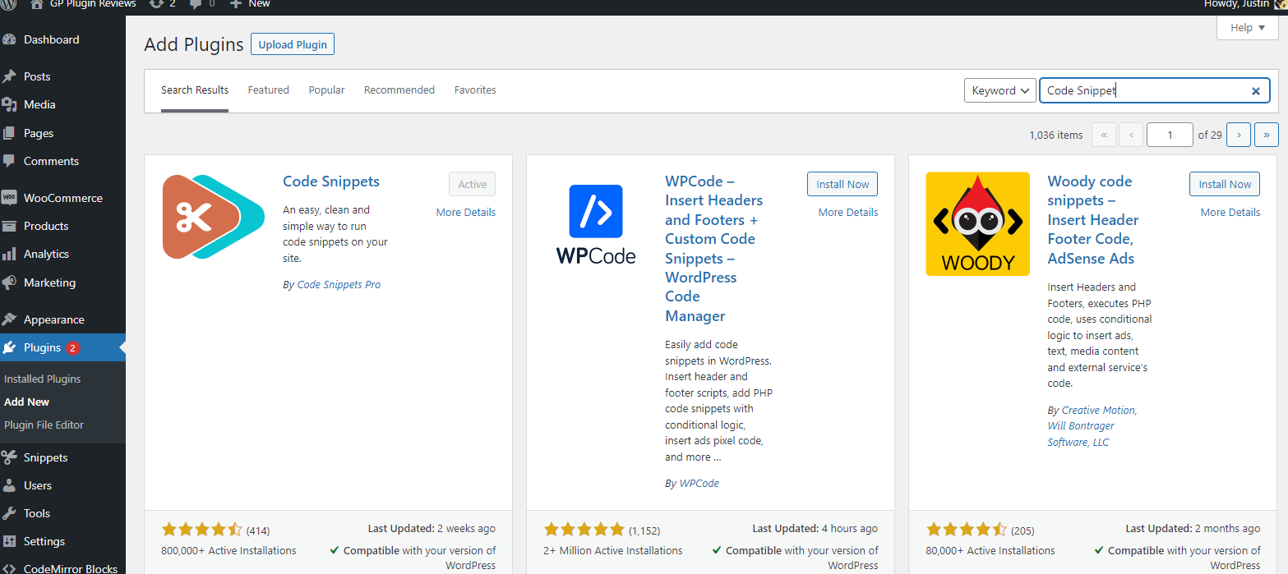Image resolution: width=1288 pixels, height=574 pixels.
Task: Click the Plugins update count badge 2
Action: [x=72, y=347]
